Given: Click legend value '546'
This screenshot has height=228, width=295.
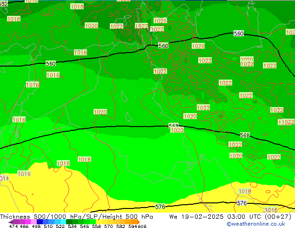Looking at the screenshot, I should [x=84, y=226].
